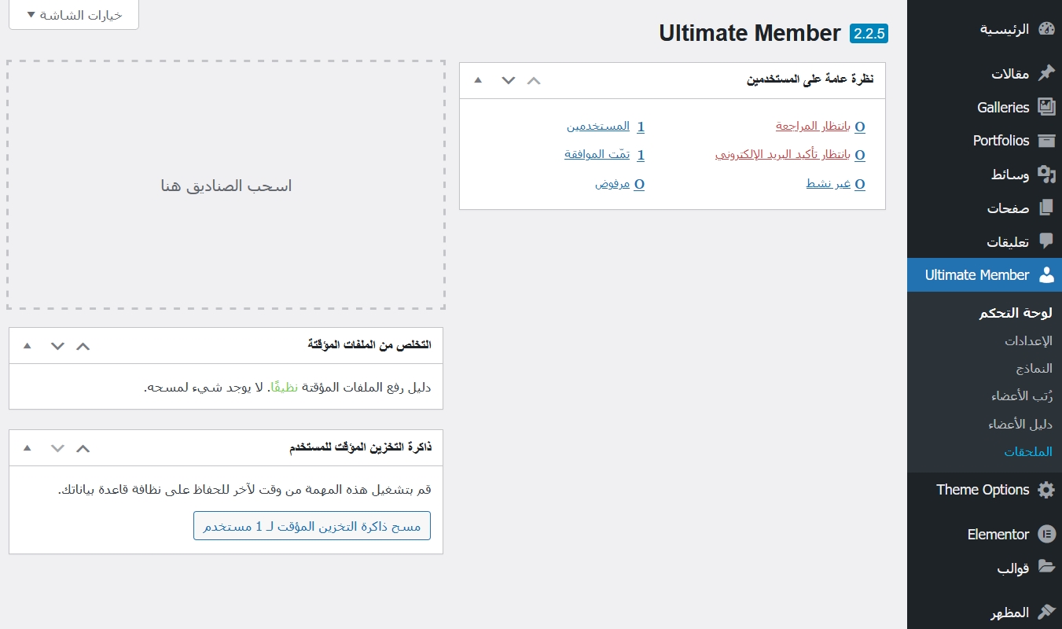Click the Galleries image icon in sidebar
Image resolution: width=1062 pixels, height=629 pixels.
pyautogui.click(x=1045, y=107)
